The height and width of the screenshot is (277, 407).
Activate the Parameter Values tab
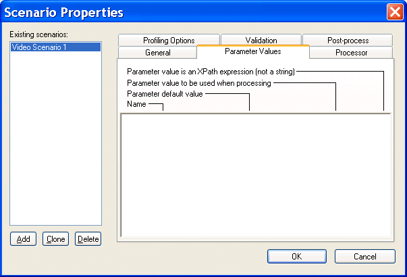[252, 51]
